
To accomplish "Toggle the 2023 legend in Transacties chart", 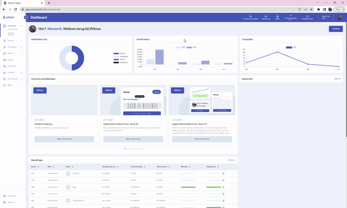I will (x=291, y=47).
